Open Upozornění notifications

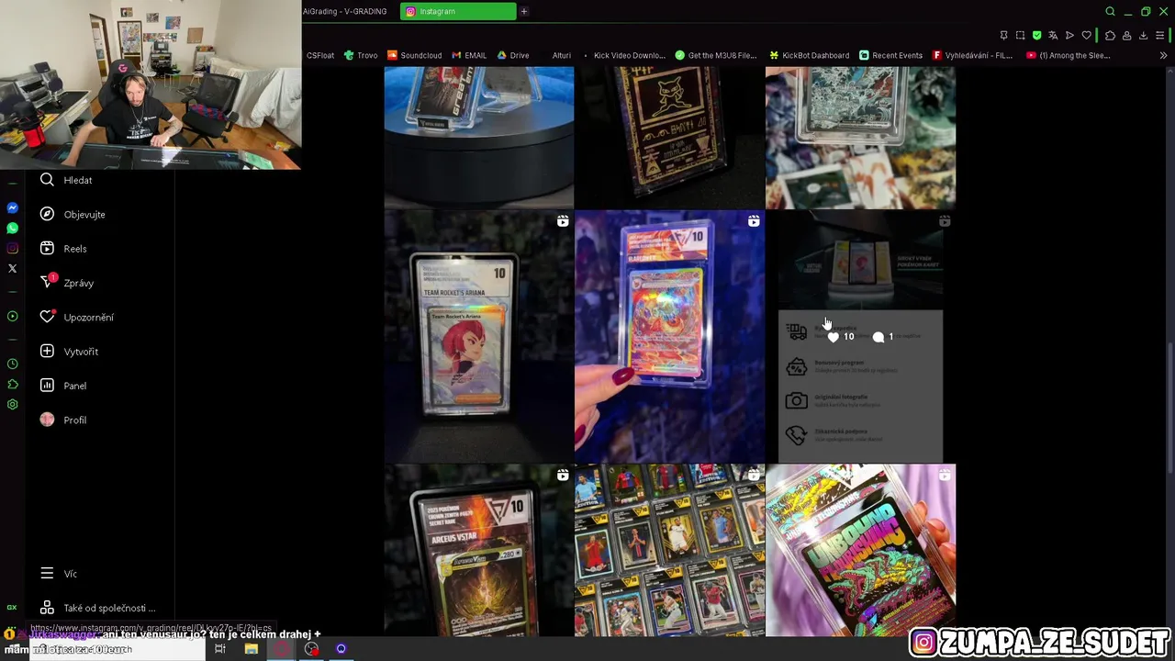pos(76,317)
